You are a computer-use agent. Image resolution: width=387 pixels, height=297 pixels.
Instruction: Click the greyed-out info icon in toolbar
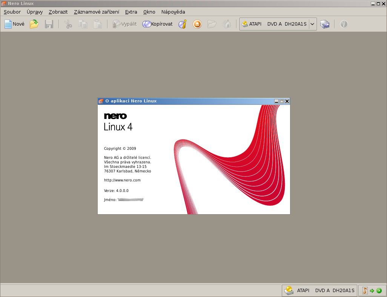coord(344,24)
